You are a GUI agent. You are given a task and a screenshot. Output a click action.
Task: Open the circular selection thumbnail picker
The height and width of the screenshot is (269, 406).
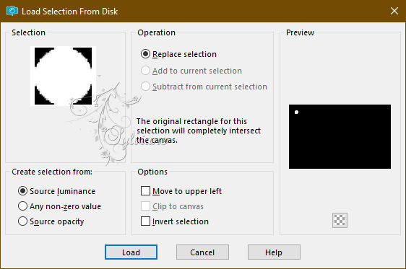(63, 76)
